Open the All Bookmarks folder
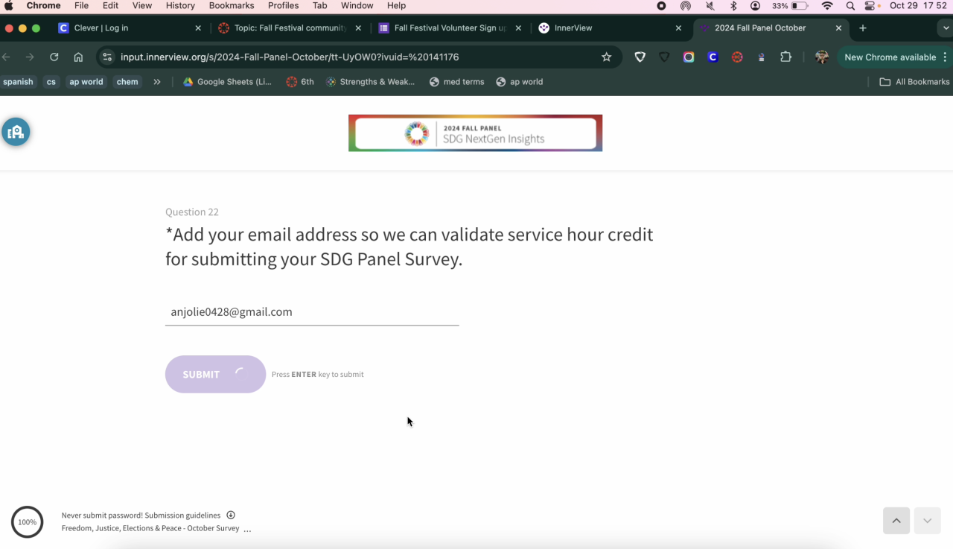This screenshot has height=549, width=953. (x=914, y=82)
